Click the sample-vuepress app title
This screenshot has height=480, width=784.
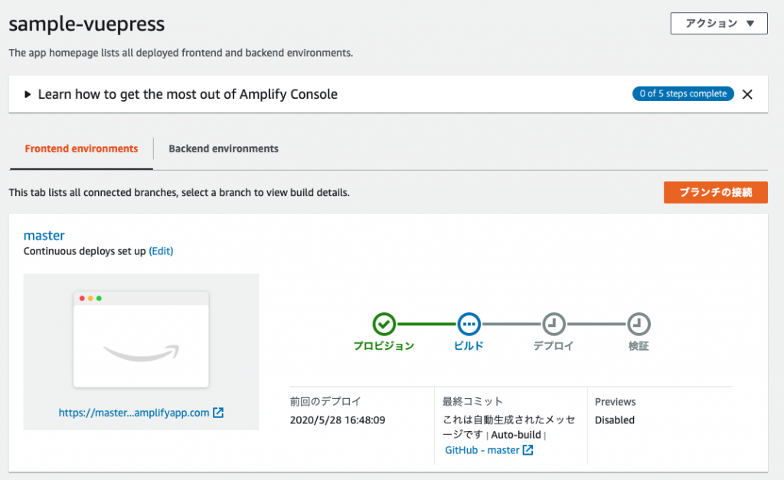point(87,24)
